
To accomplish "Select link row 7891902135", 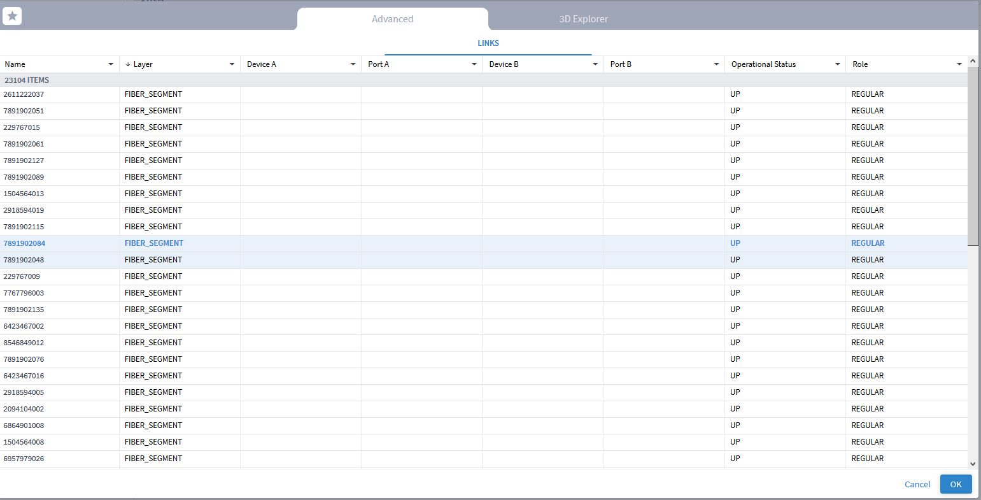I will click(x=484, y=310).
